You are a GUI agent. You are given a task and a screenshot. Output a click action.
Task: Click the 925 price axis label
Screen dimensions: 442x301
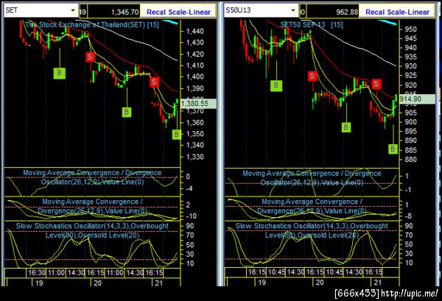410,76
